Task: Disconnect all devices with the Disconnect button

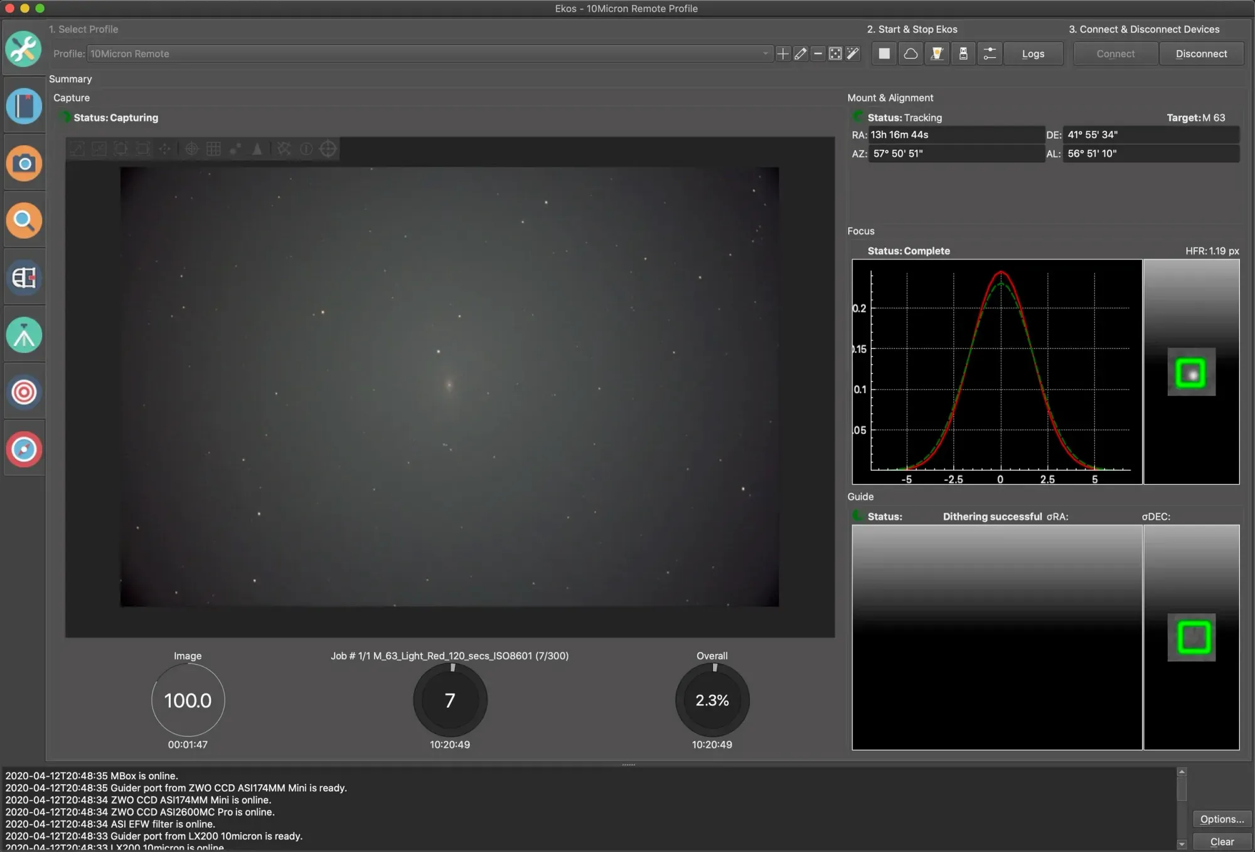Action: click(1201, 53)
